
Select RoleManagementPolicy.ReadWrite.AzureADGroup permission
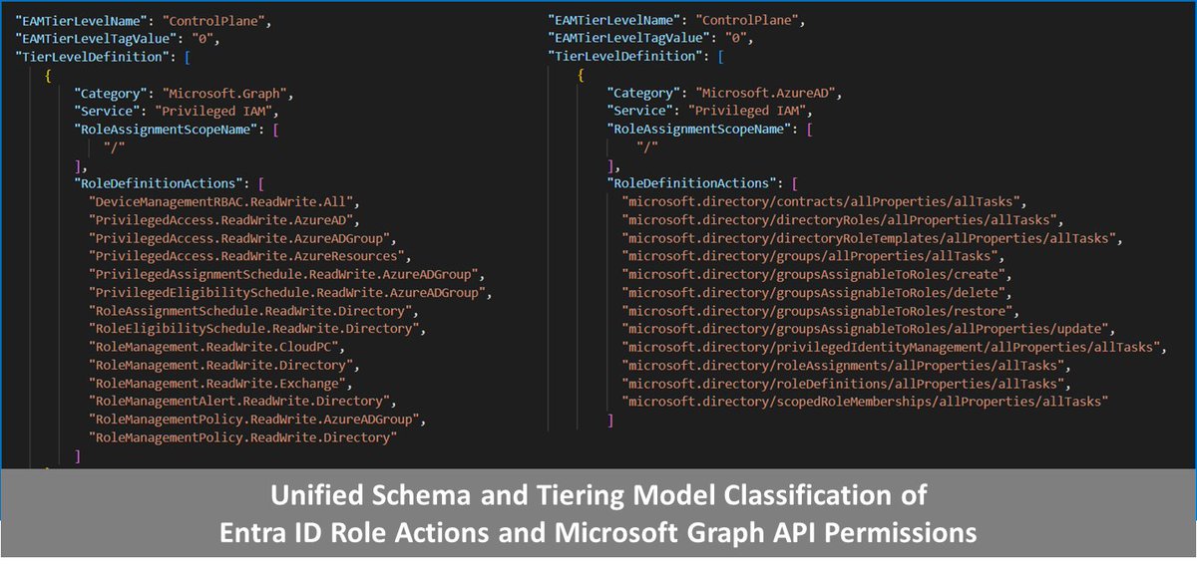(258, 420)
